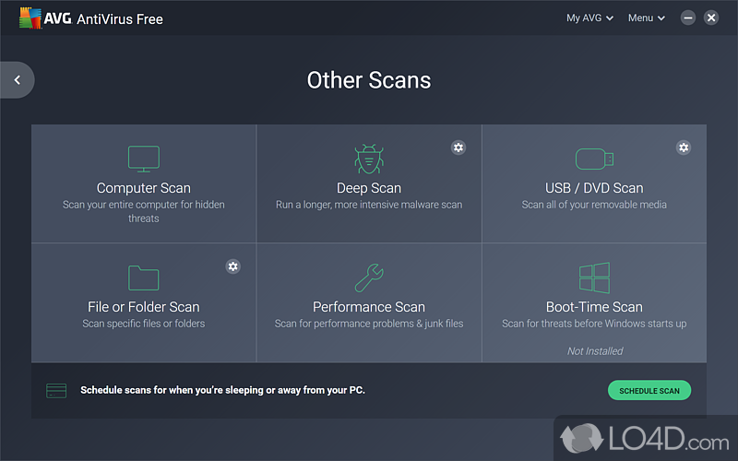Click 'Scan for performance problems & junk files'
Screen dimensions: 738x461
pyautogui.click(x=369, y=324)
